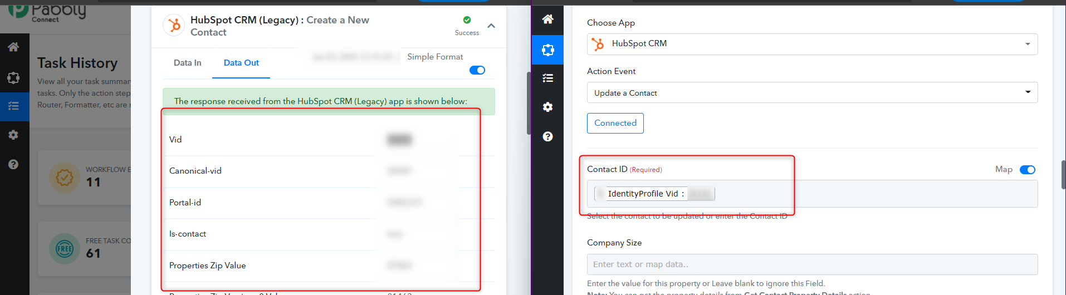Viewport: 1066px width, 295px height.
Task: Click the Choose App label
Action: point(611,23)
